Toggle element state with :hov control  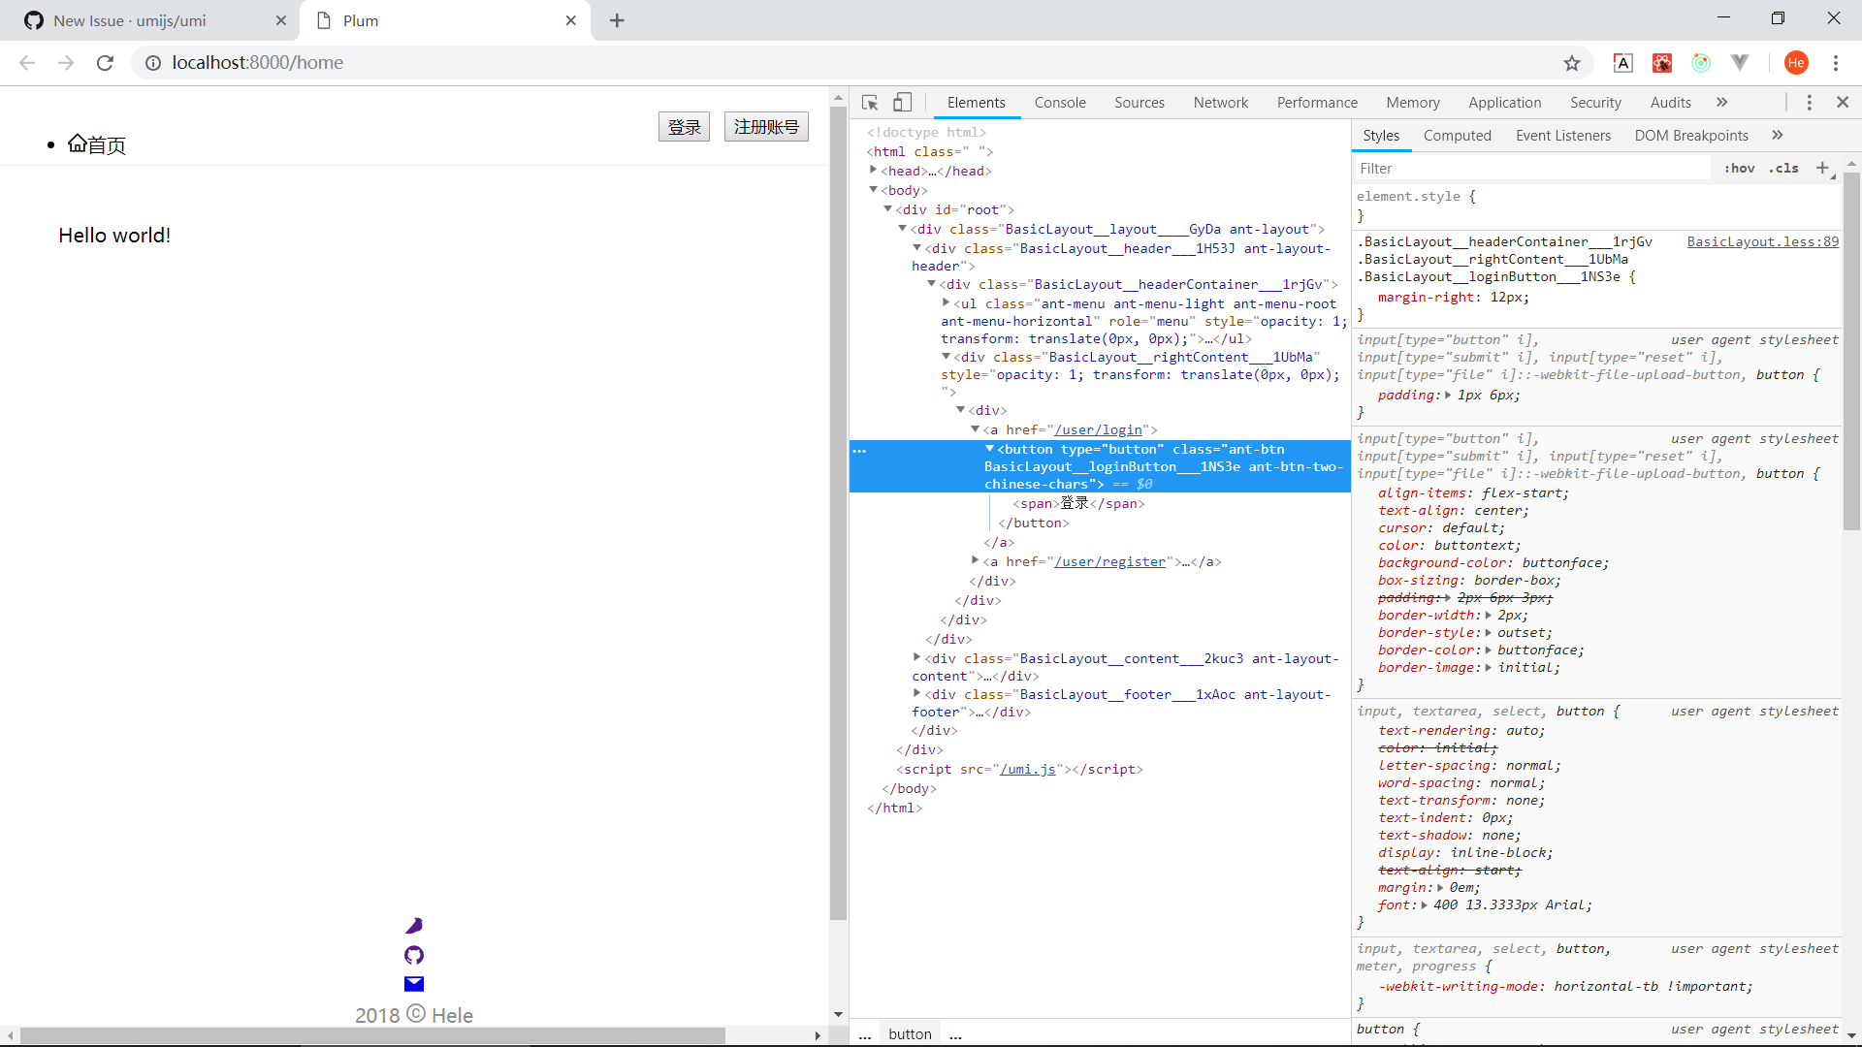1740,168
